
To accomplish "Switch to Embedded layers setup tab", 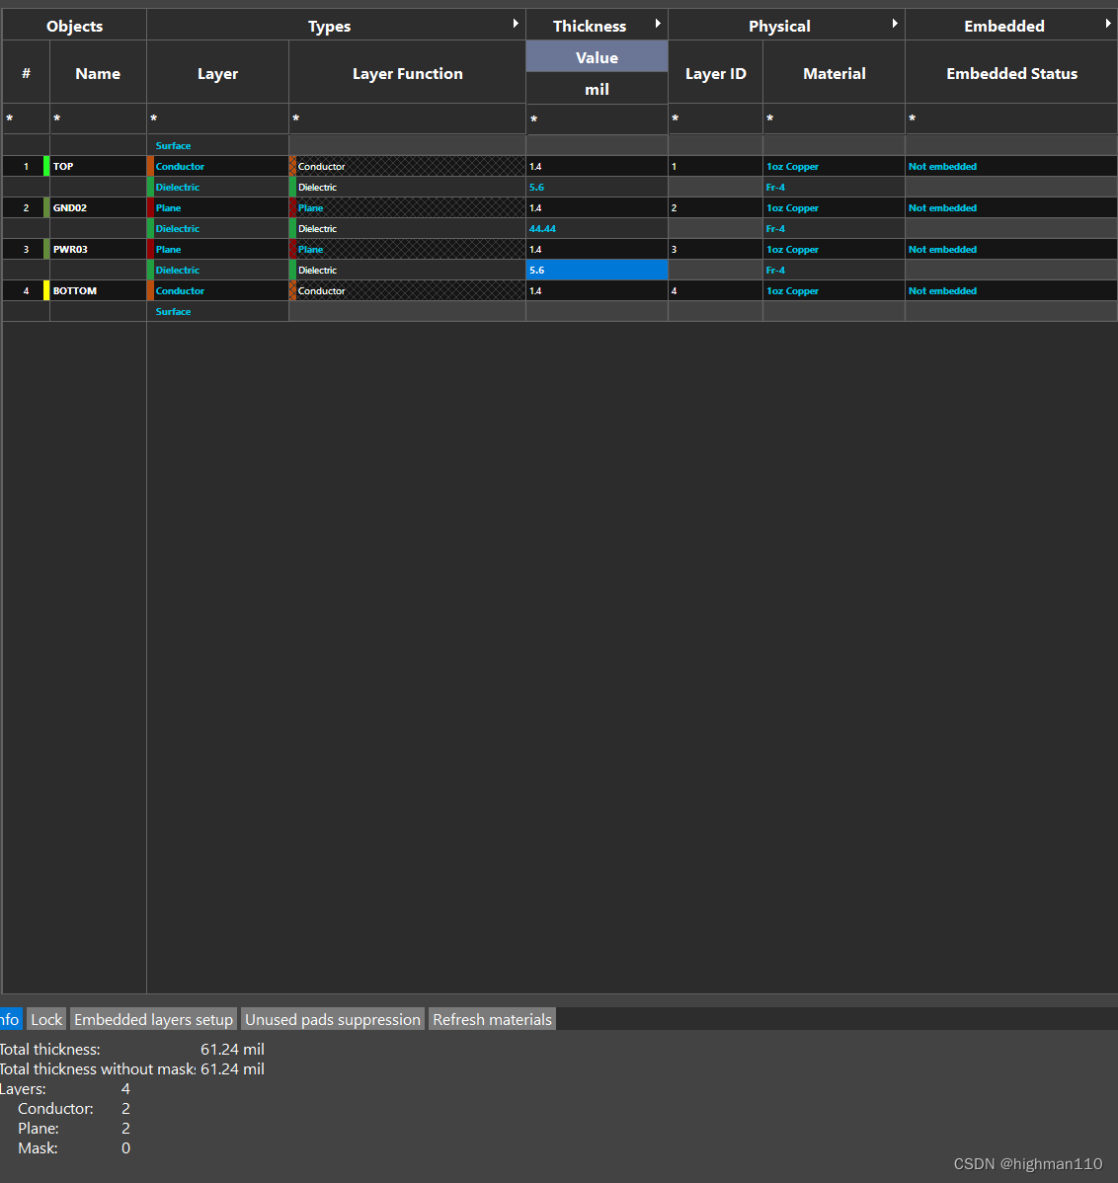I will coord(153,1019).
